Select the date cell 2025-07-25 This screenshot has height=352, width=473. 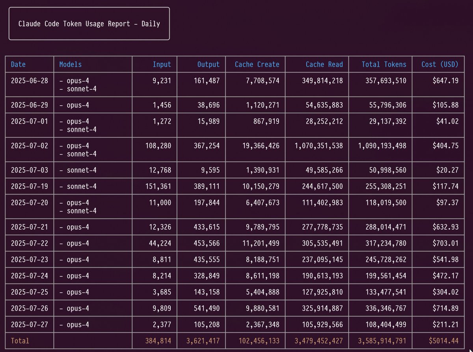tap(30, 292)
